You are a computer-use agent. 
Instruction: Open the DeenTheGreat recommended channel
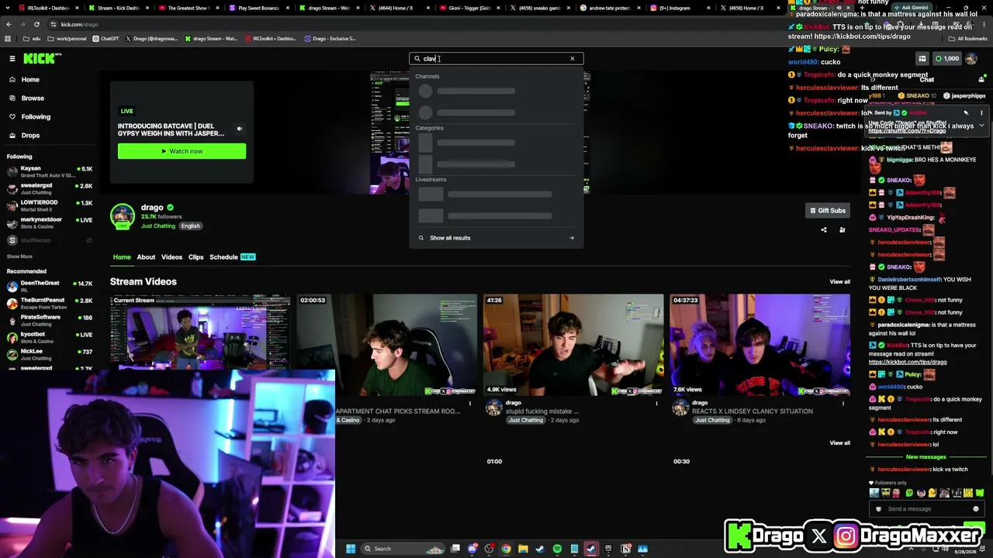(x=48, y=287)
